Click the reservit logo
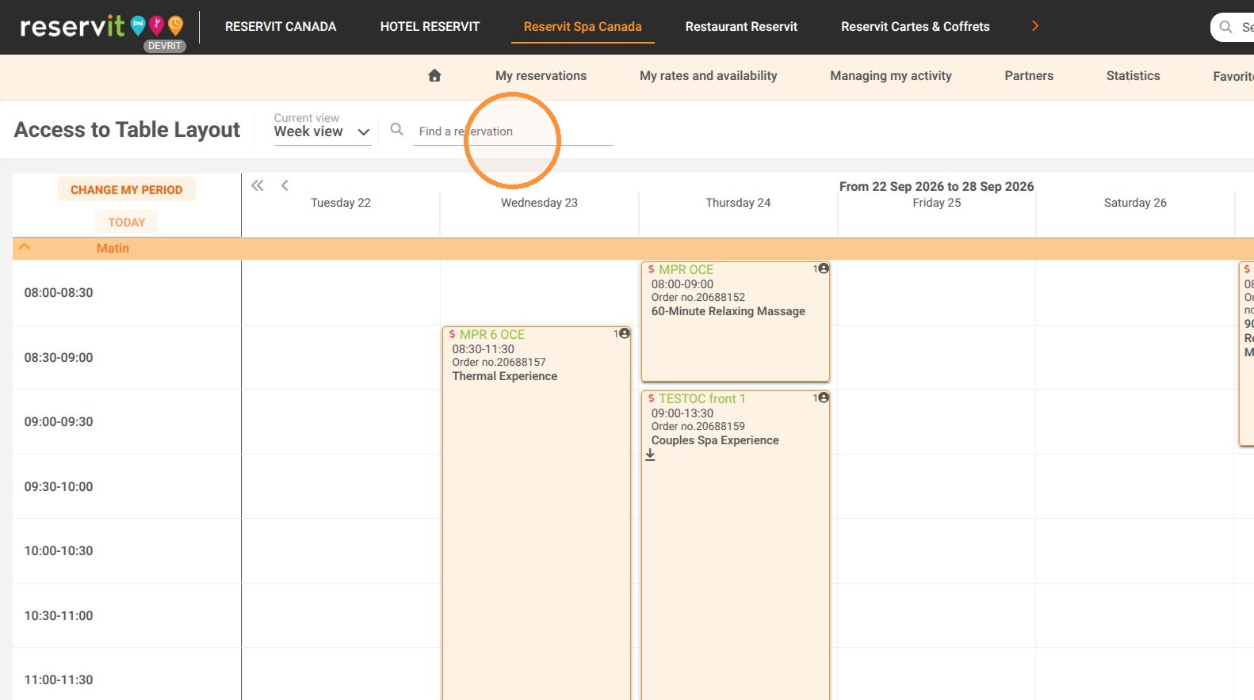Image resolution: width=1254 pixels, height=700 pixels. point(102,27)
